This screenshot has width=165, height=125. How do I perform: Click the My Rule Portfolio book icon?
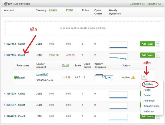6,4
